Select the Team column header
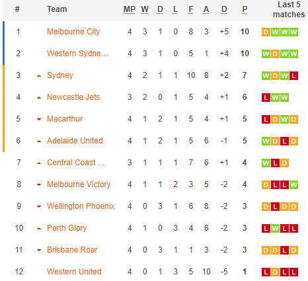Image resolution: width=308 pixels, height=281 pixels. pos(57,9)
